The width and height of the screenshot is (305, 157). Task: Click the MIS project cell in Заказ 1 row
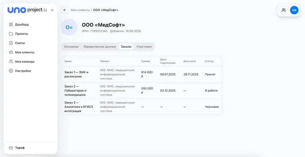pos(117,74)
